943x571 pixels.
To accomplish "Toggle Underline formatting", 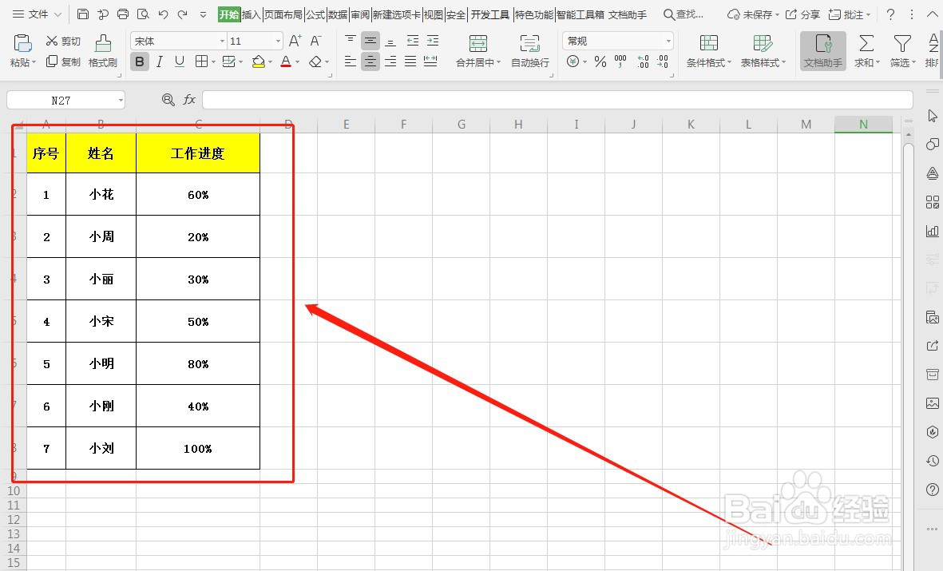I will click(x=179, y=61).
